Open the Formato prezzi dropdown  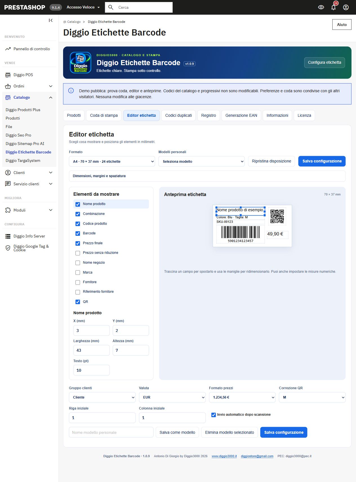(242, 397)
